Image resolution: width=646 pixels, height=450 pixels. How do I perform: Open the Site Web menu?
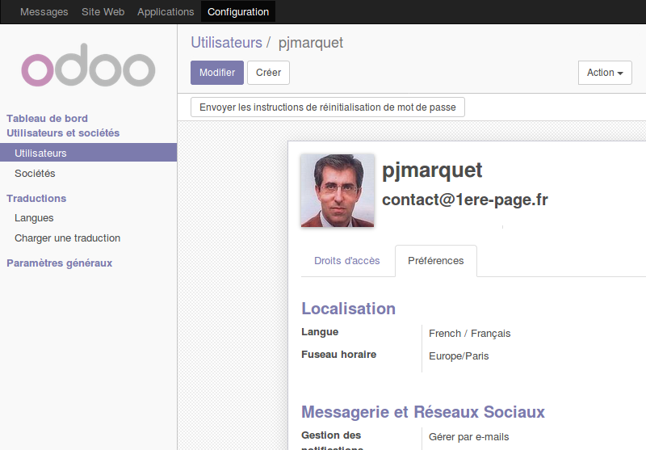pyautogui.click(x=103, y=12)
